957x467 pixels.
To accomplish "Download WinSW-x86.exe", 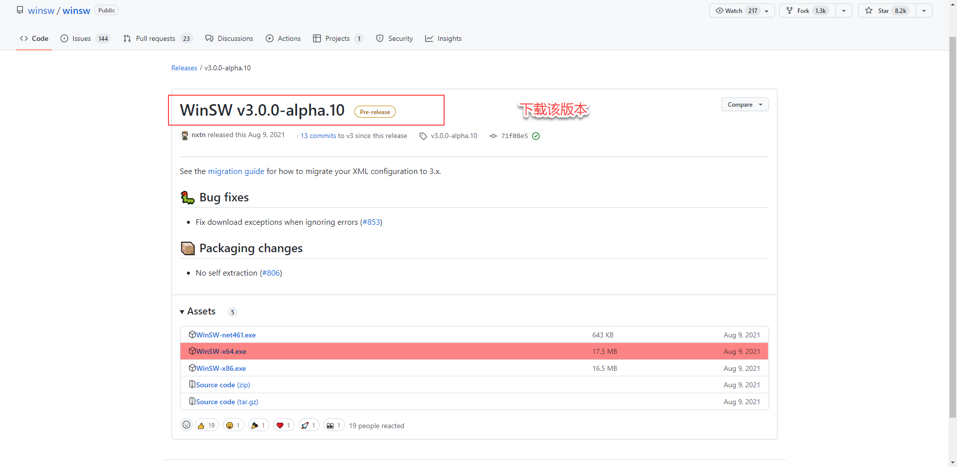I will click(x=221, y=368).
